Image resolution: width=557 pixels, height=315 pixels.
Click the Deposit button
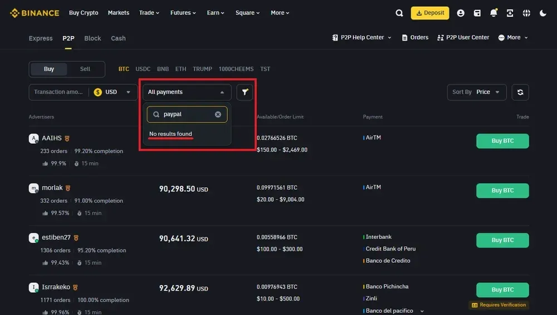tap(430, 13)
